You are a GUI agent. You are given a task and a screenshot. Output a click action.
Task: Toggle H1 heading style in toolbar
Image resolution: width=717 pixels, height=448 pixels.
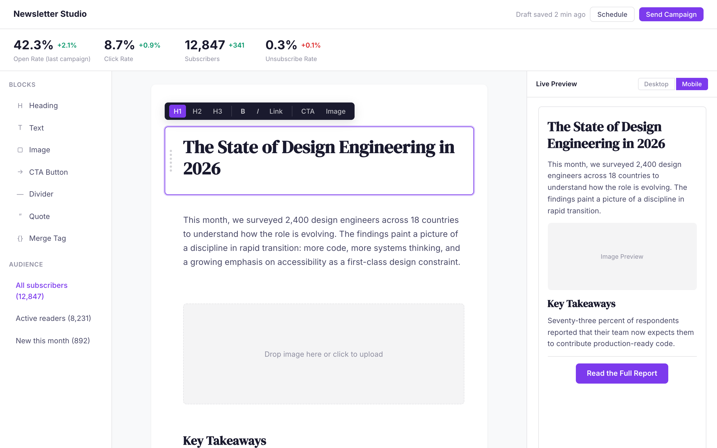[178, 111]
